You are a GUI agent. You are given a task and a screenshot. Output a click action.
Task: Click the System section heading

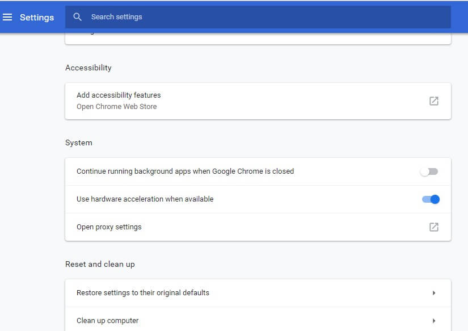pos(79,143)
